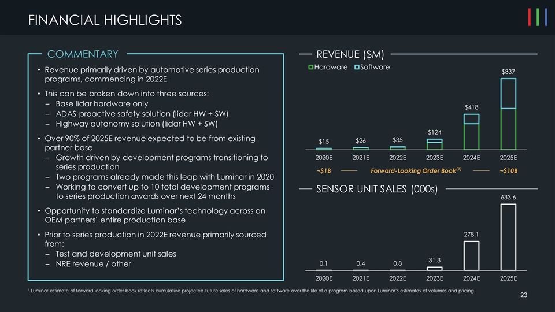Click the 2023E revenue bar labeled $124

434,144
